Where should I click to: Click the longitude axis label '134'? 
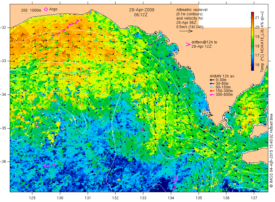pyautogui.click(x=171, y=198)
